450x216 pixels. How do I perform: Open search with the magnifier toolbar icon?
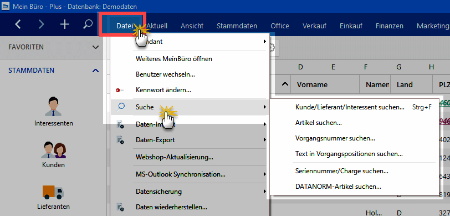click(x=87, y=24)
